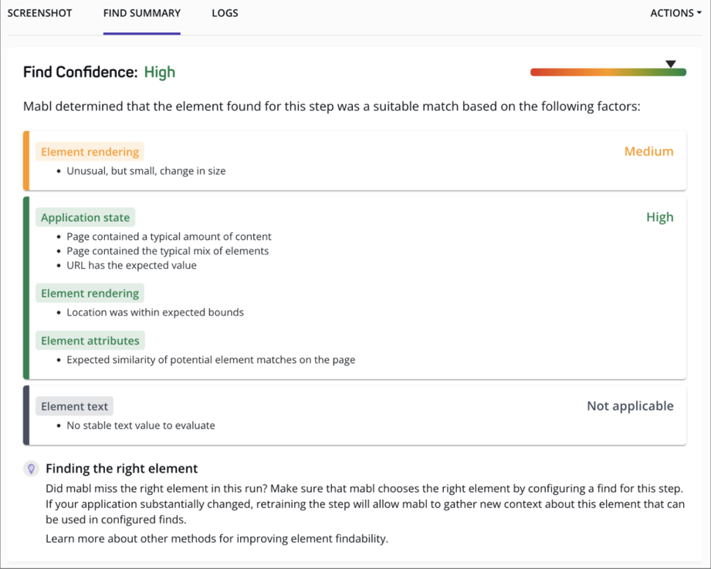This screenshot has height=569, width=711.
Task: Select the FIND SUMMARY tab
Action: point(142,13)
